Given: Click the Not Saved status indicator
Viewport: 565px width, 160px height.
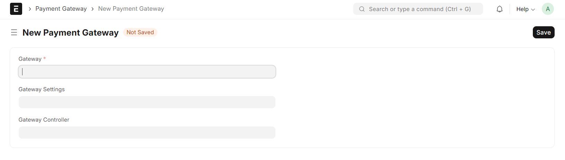Looking at the screenshot, I should coord(140,32).
